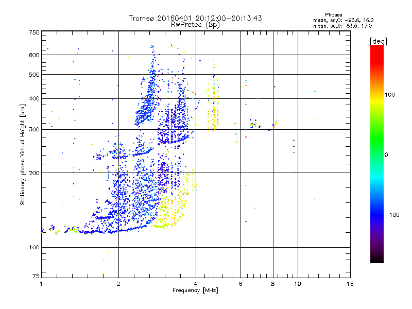The width and height of the screenshot is (412, 309).
Task: Click the colorbar label '0'
Action: click(386, 154)
